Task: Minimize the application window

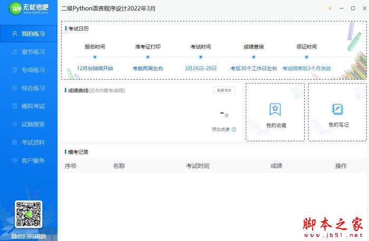Action: [x=342, y=8]
